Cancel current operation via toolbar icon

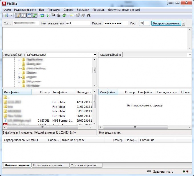(x=53, y=15)
